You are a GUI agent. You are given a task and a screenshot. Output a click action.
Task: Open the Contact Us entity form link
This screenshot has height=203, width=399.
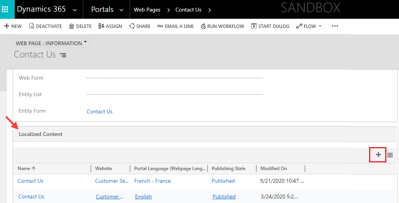coord(99,111)
